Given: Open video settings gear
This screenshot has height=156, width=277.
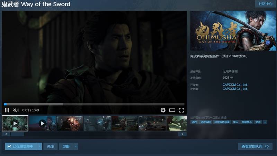Looking at the screenshot, I should click(163, 110).
